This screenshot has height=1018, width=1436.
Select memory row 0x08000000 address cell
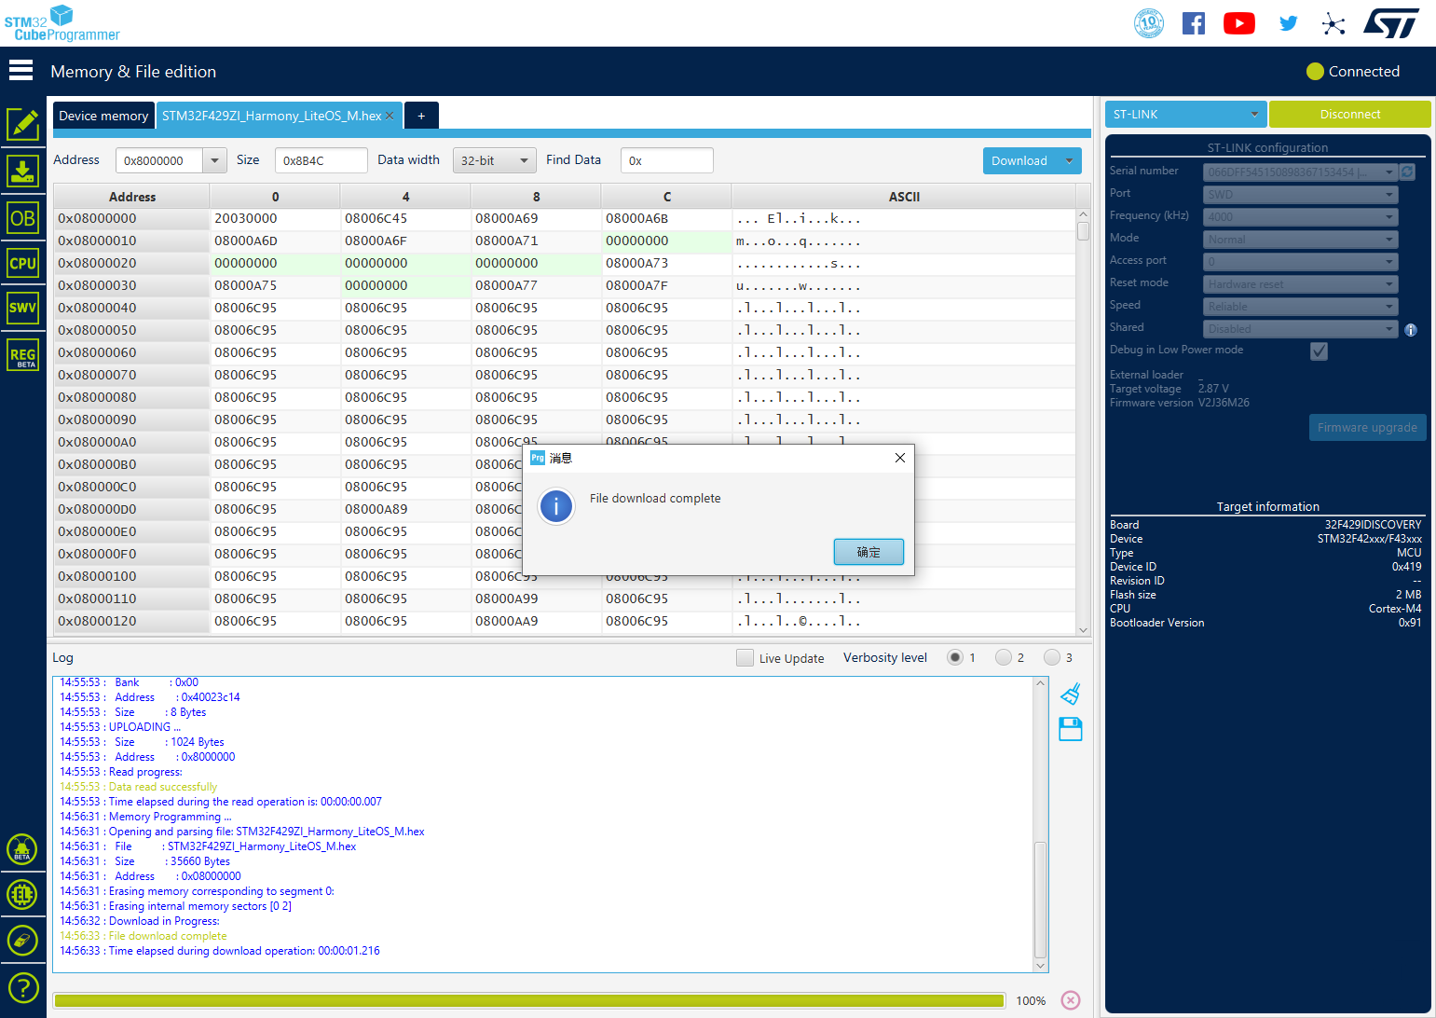pyautogui.click(x=131, y=218)
